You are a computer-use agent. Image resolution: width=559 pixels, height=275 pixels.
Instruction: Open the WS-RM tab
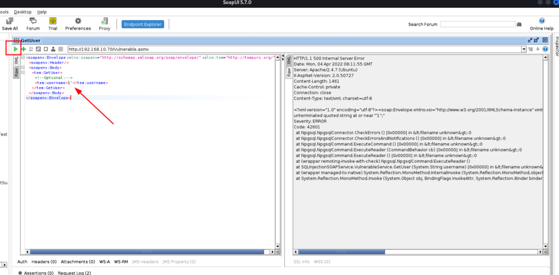[x=121, y=262]
